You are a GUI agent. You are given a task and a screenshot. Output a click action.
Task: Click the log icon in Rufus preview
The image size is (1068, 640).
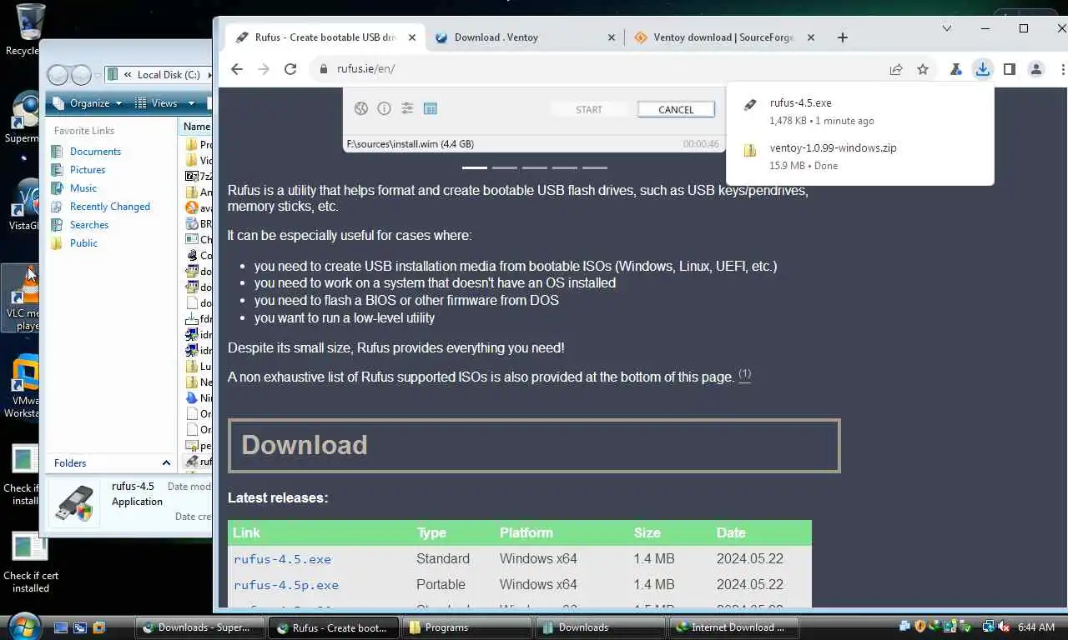click(x=431, y=108)
